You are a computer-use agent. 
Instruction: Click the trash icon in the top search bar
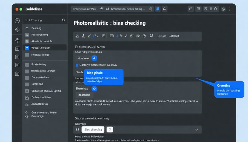(150, 9)
